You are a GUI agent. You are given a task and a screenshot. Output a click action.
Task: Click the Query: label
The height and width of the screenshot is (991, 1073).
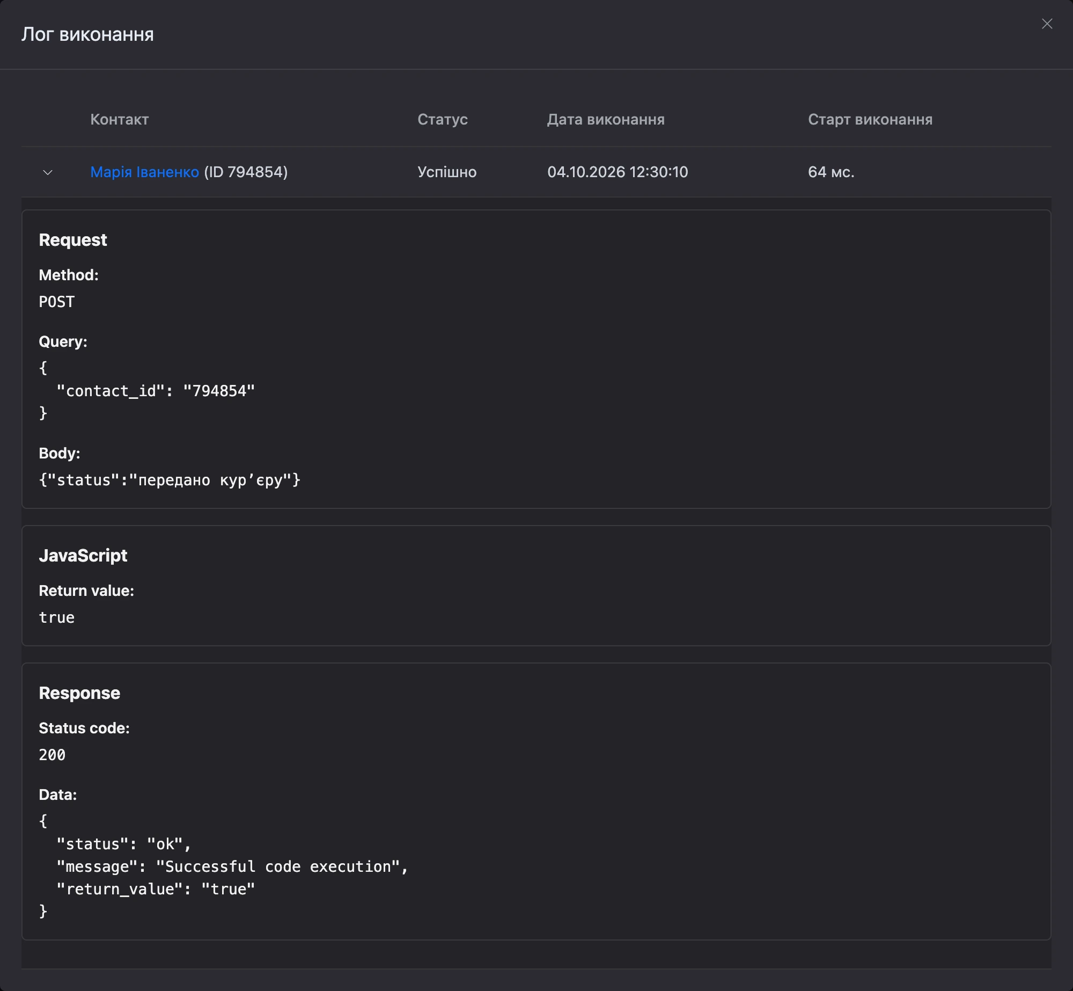63,341
